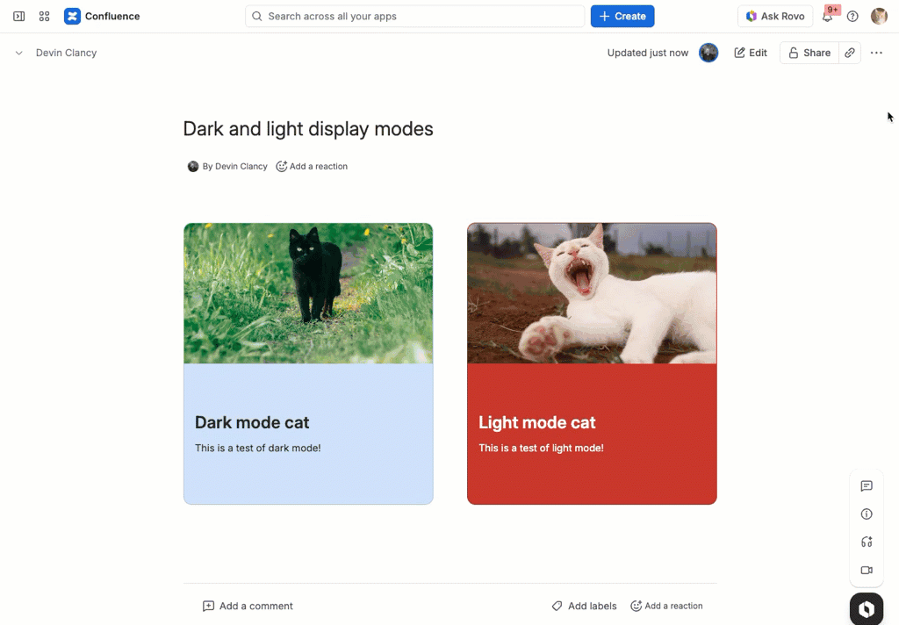Open the Rovo chat bubble at bottom right
This screenshot has height=625, width=899.
(866, 608)
